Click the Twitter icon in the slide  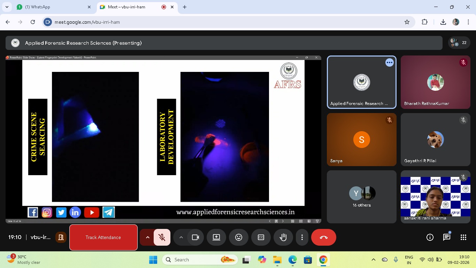click(61, 212)
